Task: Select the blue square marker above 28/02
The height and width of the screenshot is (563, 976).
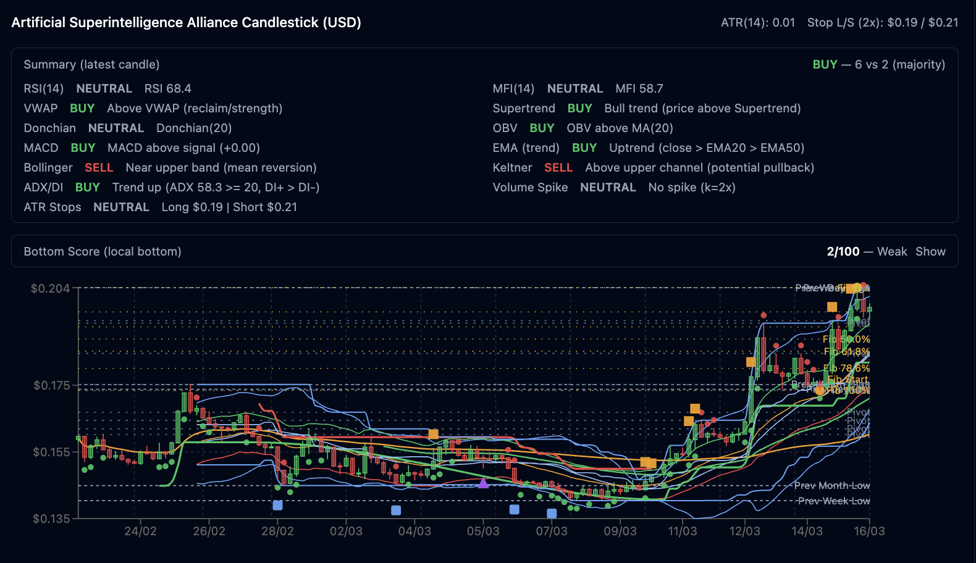Action: [277, 505]
